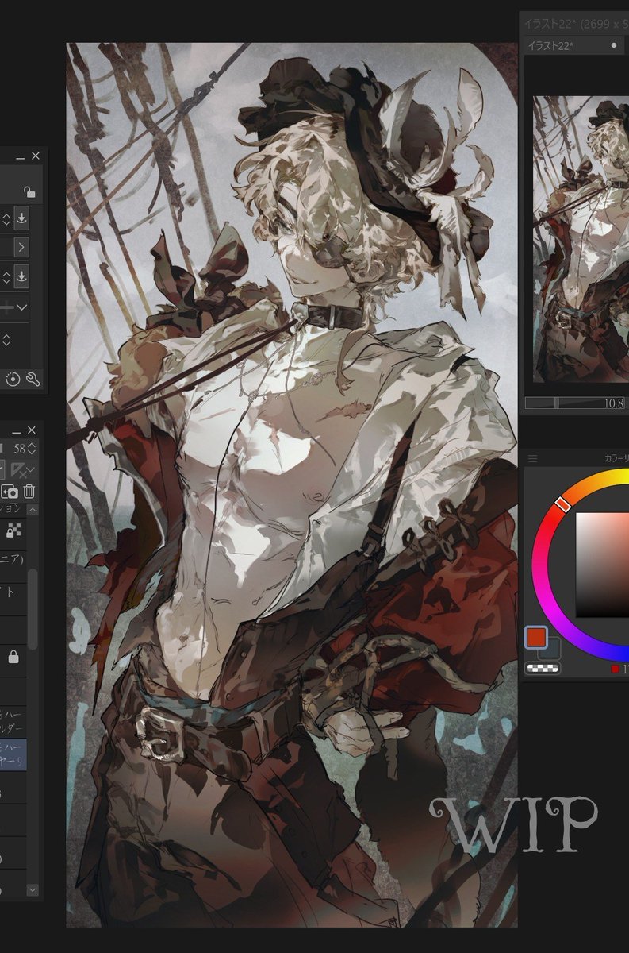The image size is (629, 953).
Task: Click the lowest stepper arrows above the wrench icon
Action: (6, 340)
